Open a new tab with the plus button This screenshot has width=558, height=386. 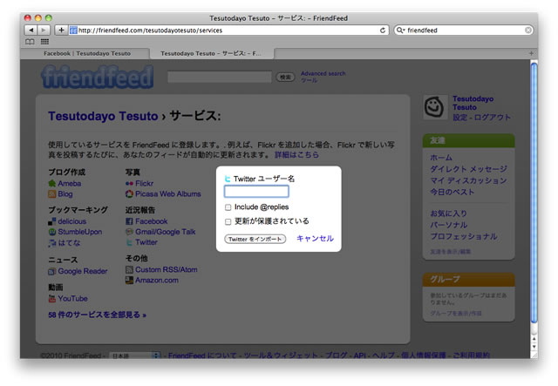[x=531, y=53]
